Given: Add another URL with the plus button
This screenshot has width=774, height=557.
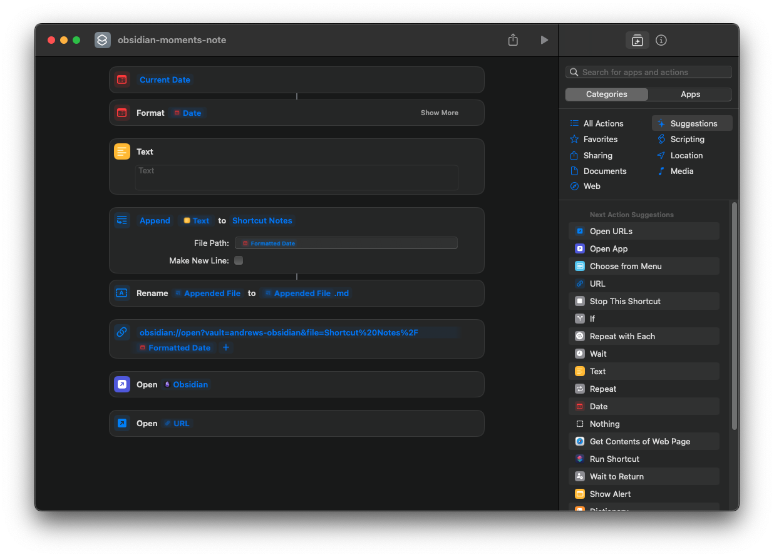Looking at the screenshot, I should tap(226, 347).
